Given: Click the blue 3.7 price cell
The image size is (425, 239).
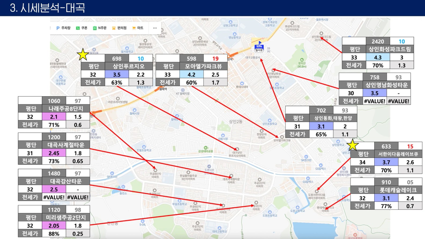Looking at the screenshot, I should (x=386, y=162).
